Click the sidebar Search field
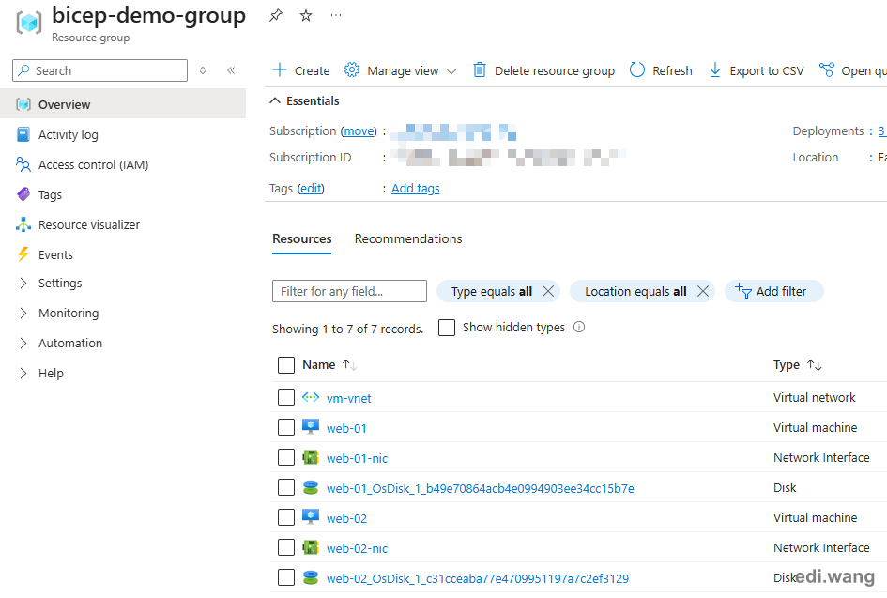 (99, 70)
